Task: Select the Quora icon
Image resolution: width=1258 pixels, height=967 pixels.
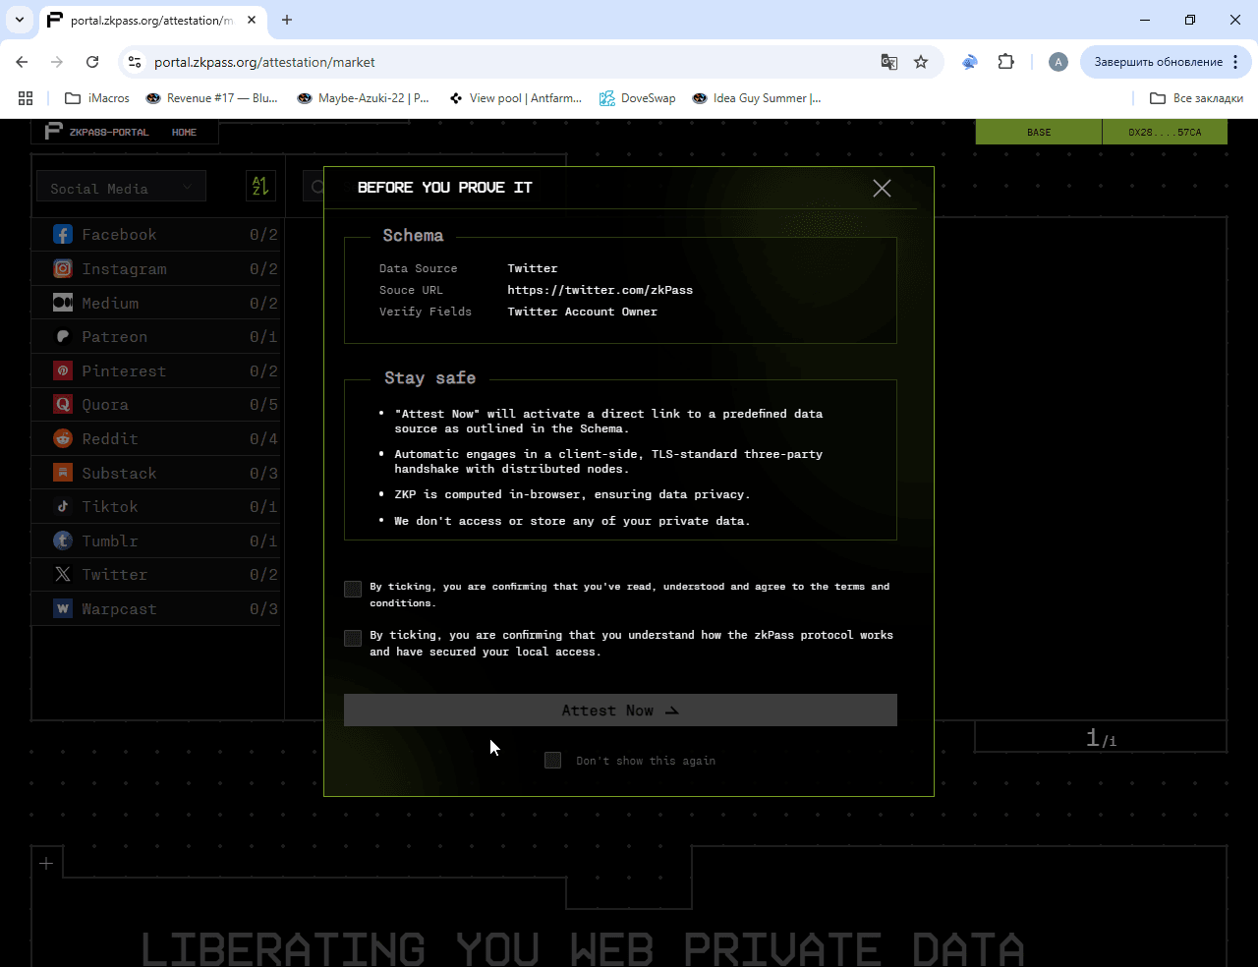Action: tap(63, 404)
